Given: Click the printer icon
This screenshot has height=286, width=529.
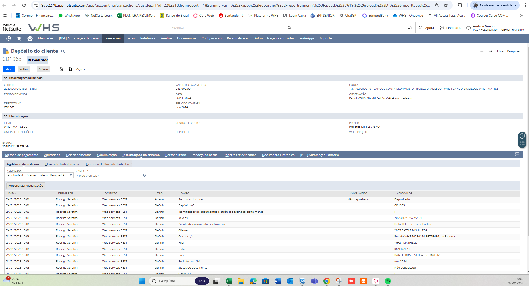Looking at the screenshot, I should [61, 69].
